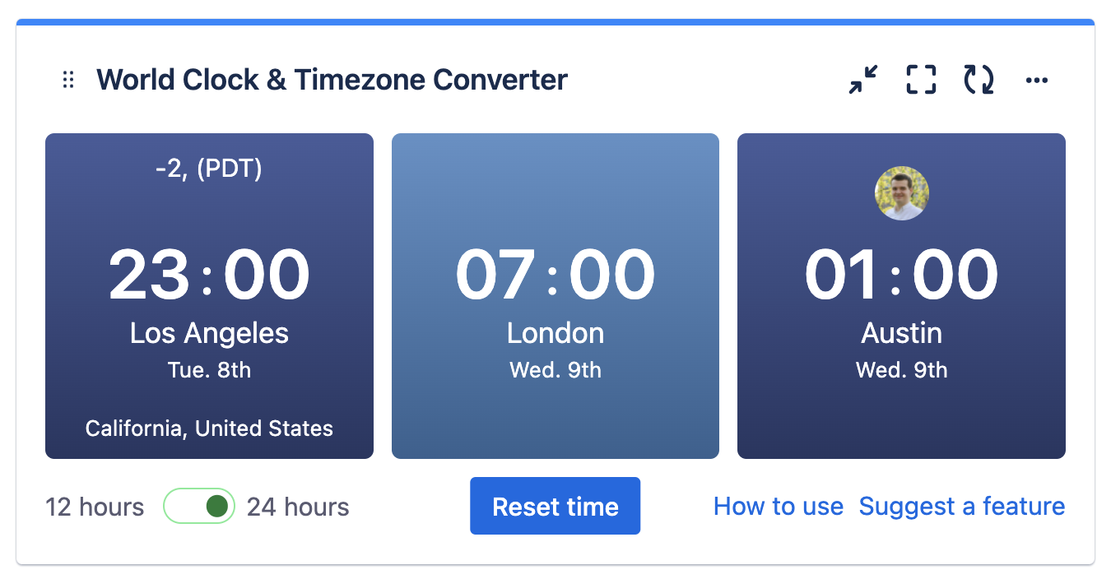Image resolution: width=1111 pixels, height=579 pixels.
Task: Click the Reset time button
Action: (x=555, y=506)
